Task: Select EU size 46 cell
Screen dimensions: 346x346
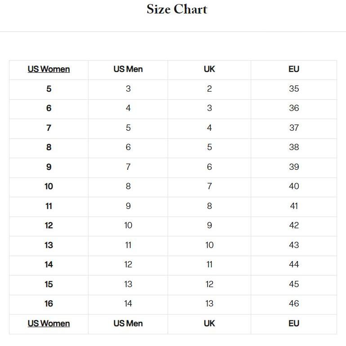Action: (x=294, y=304)
